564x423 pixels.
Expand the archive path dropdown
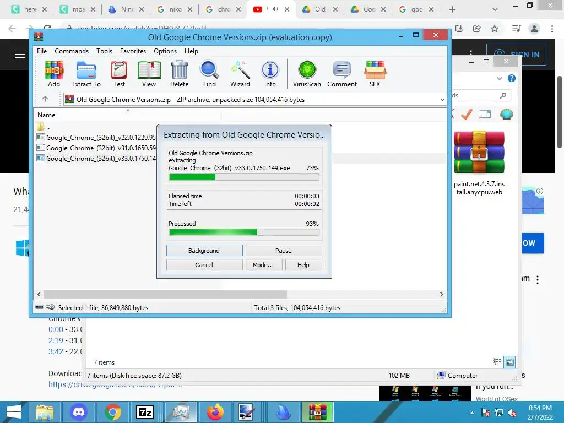pos(442,100)
